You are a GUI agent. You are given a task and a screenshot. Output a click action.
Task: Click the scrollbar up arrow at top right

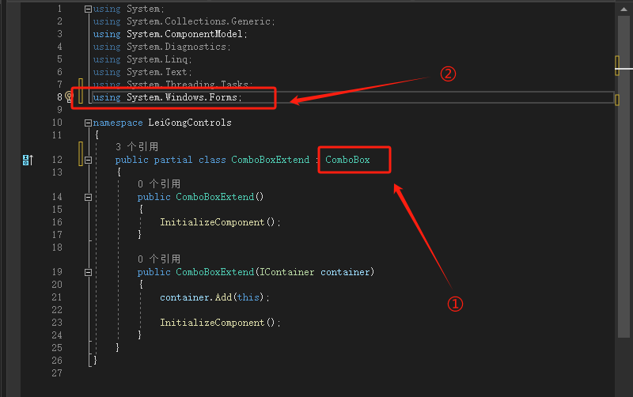click(x=624, y=6)
